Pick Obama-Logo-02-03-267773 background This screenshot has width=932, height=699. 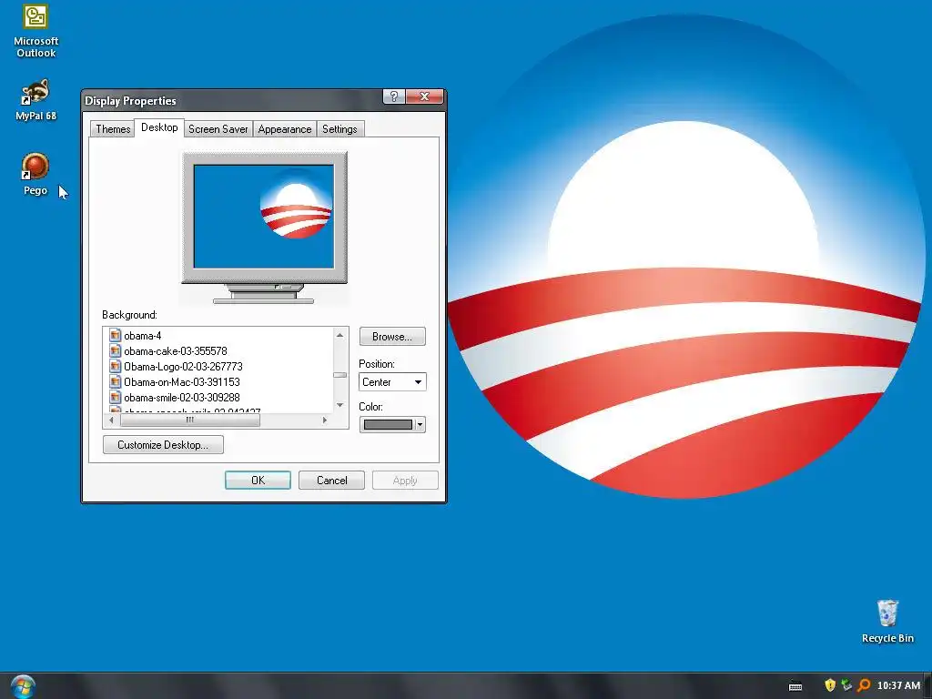[183, 366]
